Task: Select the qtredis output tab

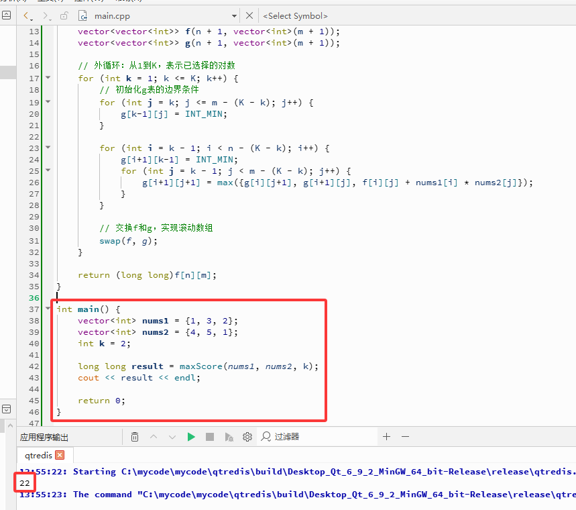Action: point(38,455)
